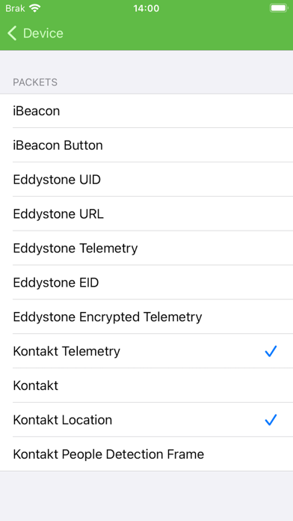Enable Eddystone Telemetry packet
The width and height of the screenshot is (293, 521).
[146, 249]
